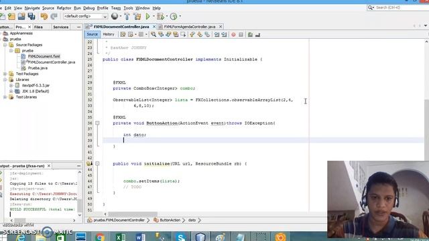Click the Build Project hammer icon
The width and height of the screenshot is (429, 241).
(127, 16)
